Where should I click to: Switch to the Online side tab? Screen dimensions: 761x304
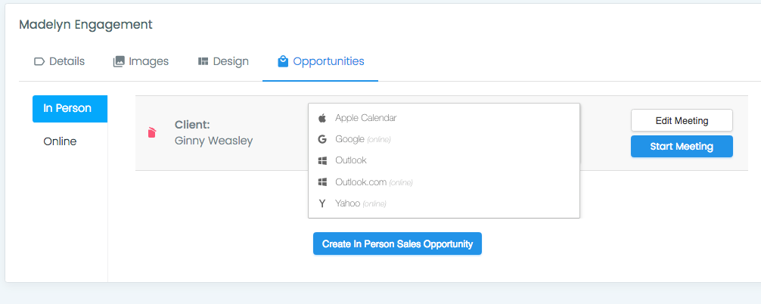61,141
